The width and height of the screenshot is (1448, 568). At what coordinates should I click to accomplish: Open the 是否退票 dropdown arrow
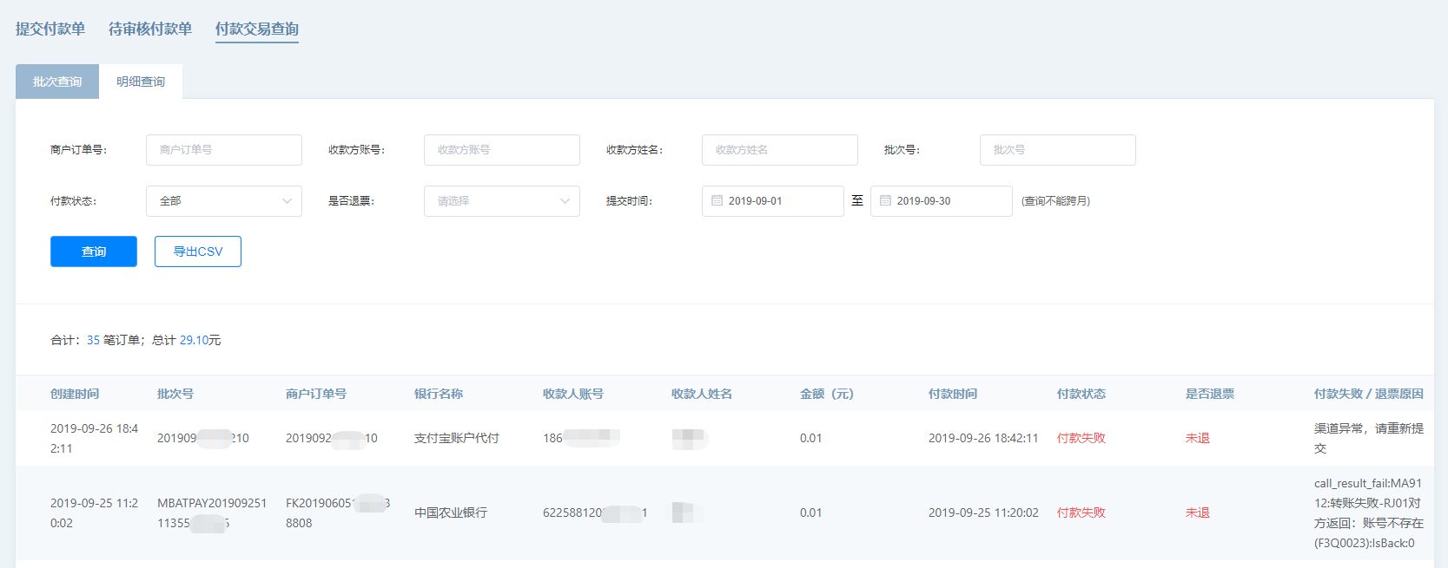[x=565, y=201]
